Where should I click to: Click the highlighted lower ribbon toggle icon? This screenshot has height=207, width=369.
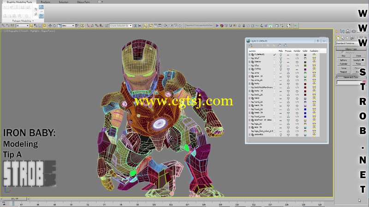(x=41, y=16)
